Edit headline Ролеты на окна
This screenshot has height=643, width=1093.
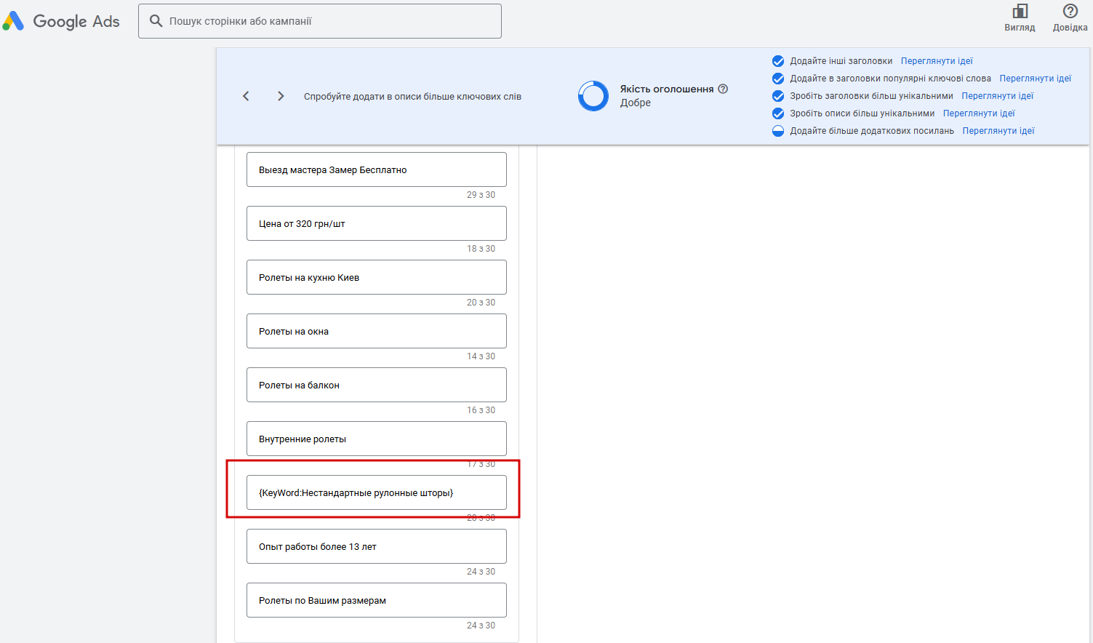coord(377,331)
